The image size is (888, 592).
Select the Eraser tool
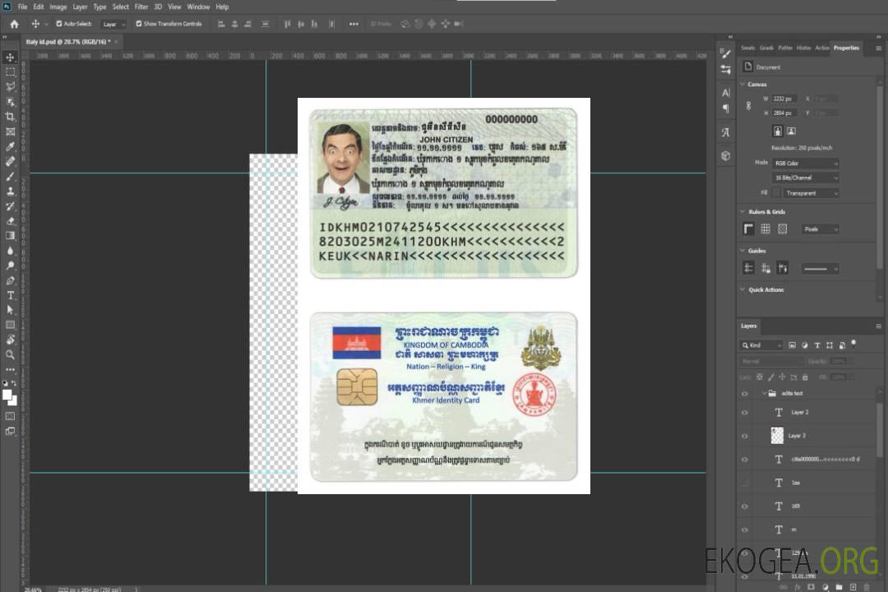[10, 221]
